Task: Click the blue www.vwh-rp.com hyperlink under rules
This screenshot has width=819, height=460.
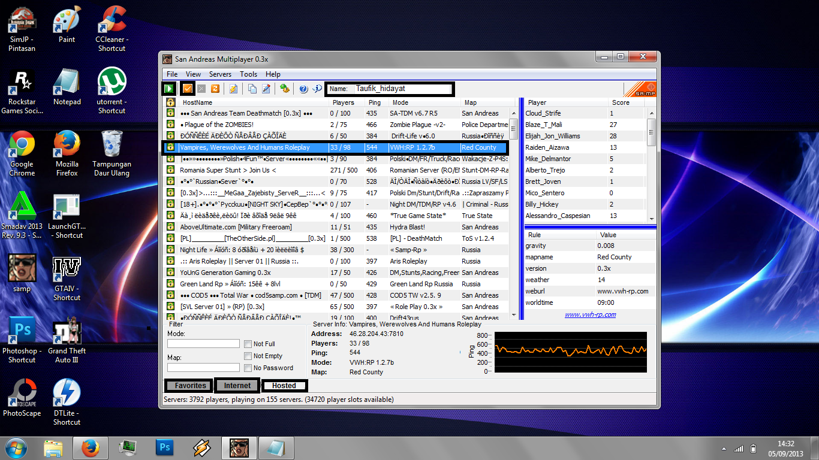Action: pyautogui.click(x=590, y=315)
